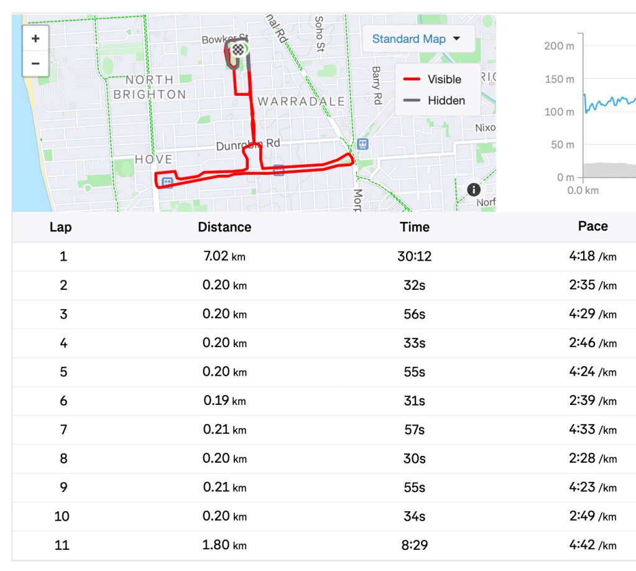636x571 pixels.
Task: Click the blue line on elevation chart
Action: 609,101
